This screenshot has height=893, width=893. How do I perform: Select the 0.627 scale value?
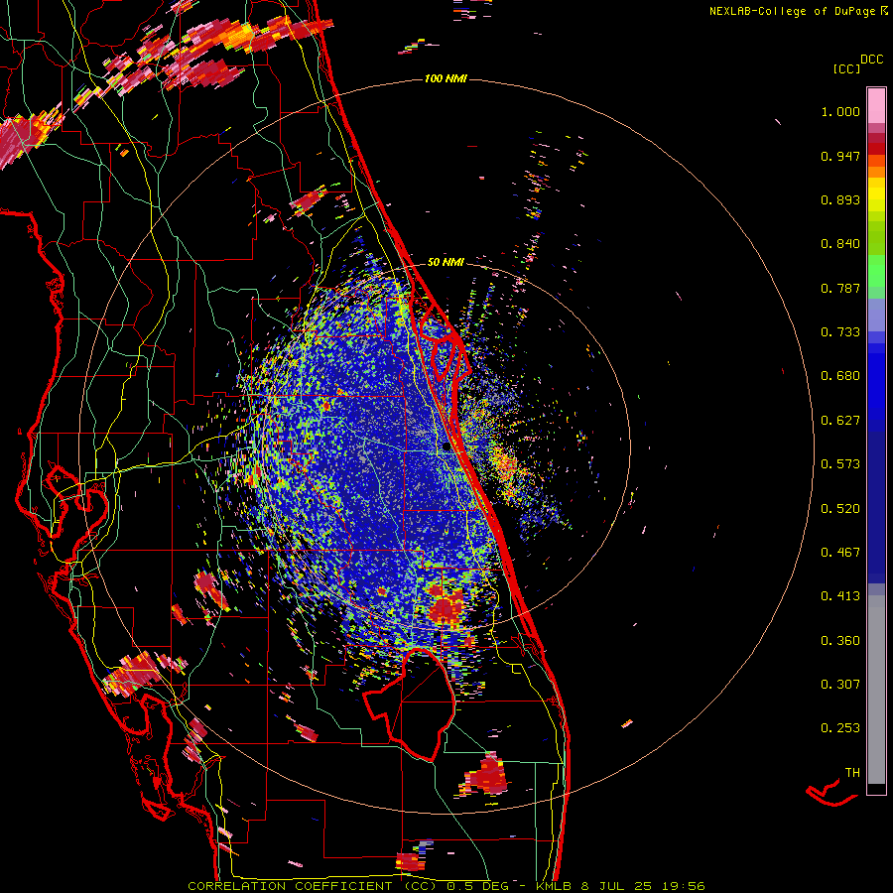pyautogui.click(x=840, y=421)
